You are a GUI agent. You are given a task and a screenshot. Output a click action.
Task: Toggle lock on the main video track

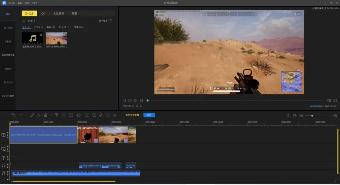point(7,135)
